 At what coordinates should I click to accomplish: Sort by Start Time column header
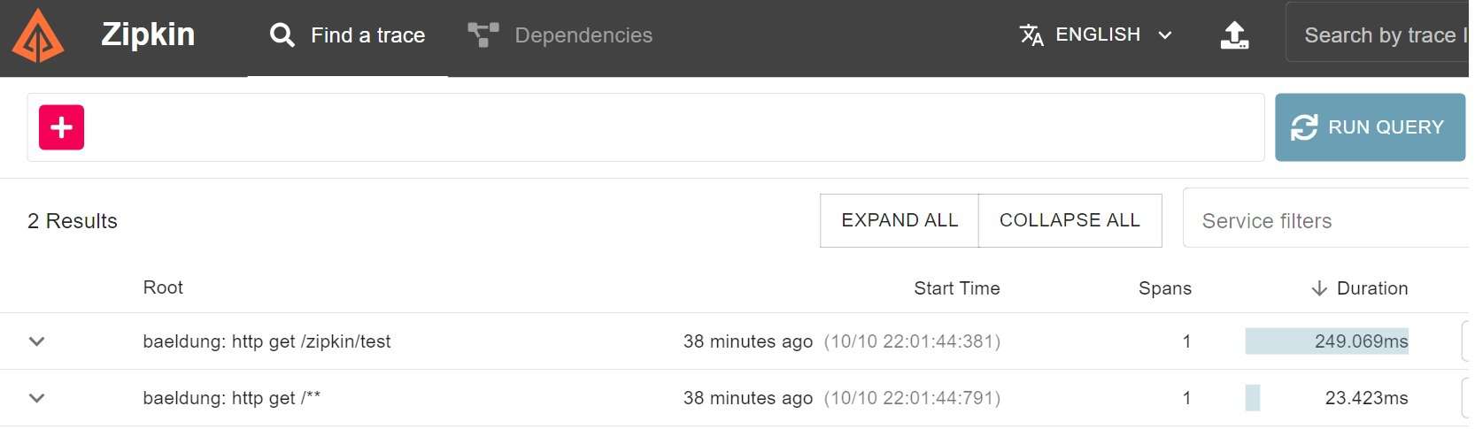[x=956, y=288]
